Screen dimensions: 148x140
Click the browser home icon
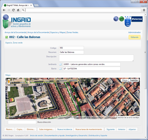(18, 10)
